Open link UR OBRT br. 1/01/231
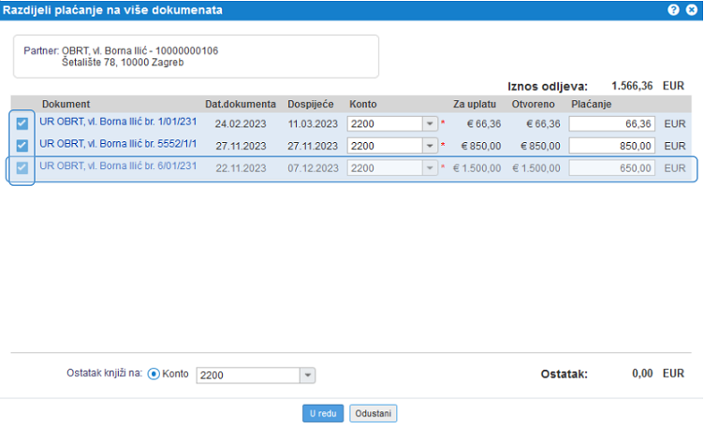 tap(118, 122)
